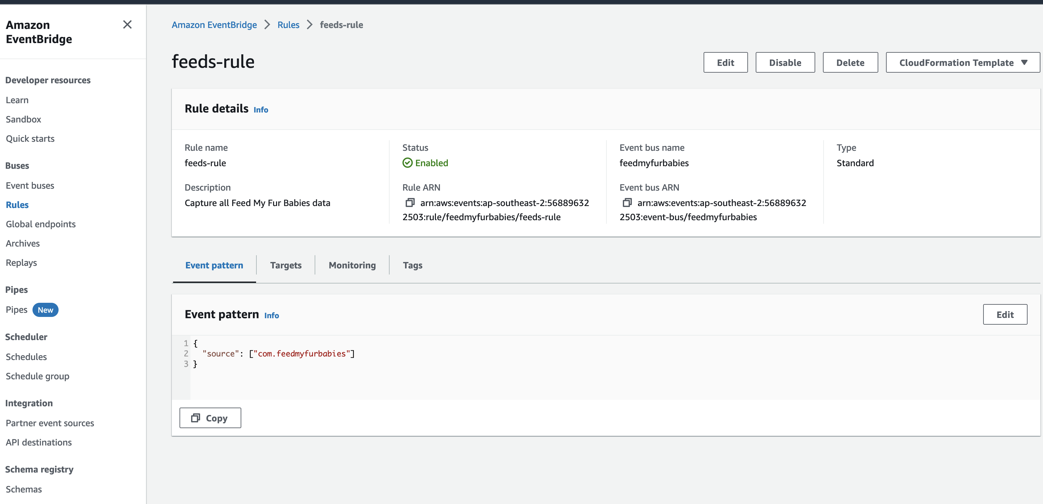Navigate to Global endpoints
The width and height of the screenshot is (1043, 504).
click(41, 224)
